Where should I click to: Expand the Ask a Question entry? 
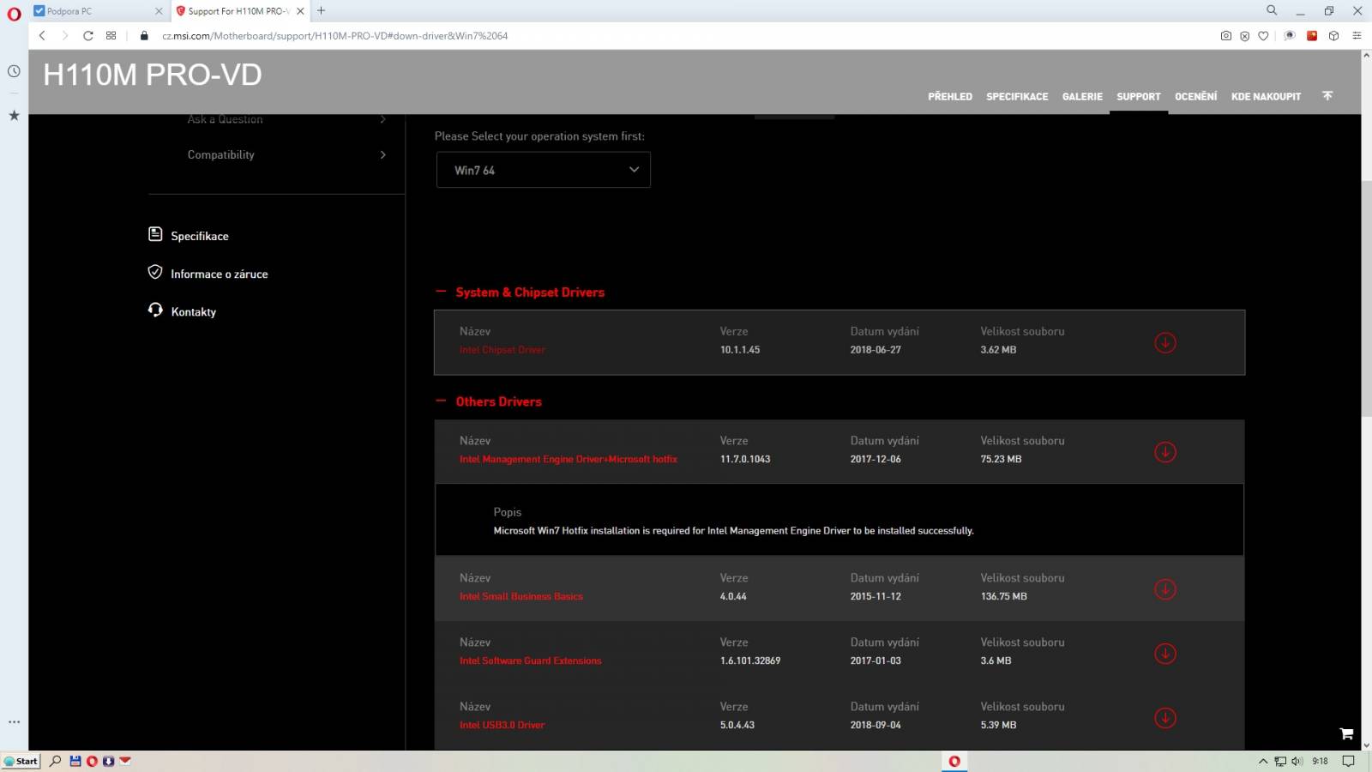coord(286,119)
